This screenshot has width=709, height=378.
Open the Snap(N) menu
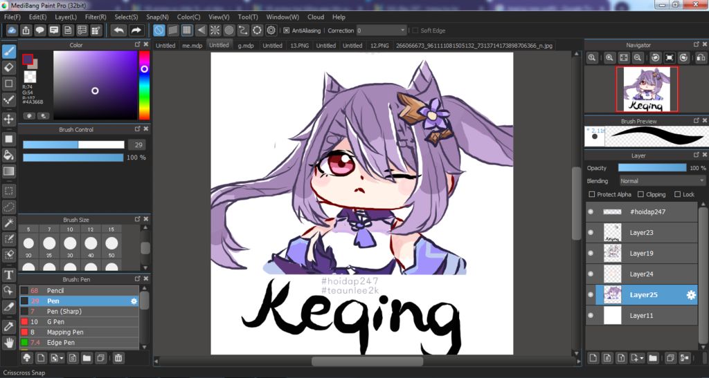(x=157, y=17)
